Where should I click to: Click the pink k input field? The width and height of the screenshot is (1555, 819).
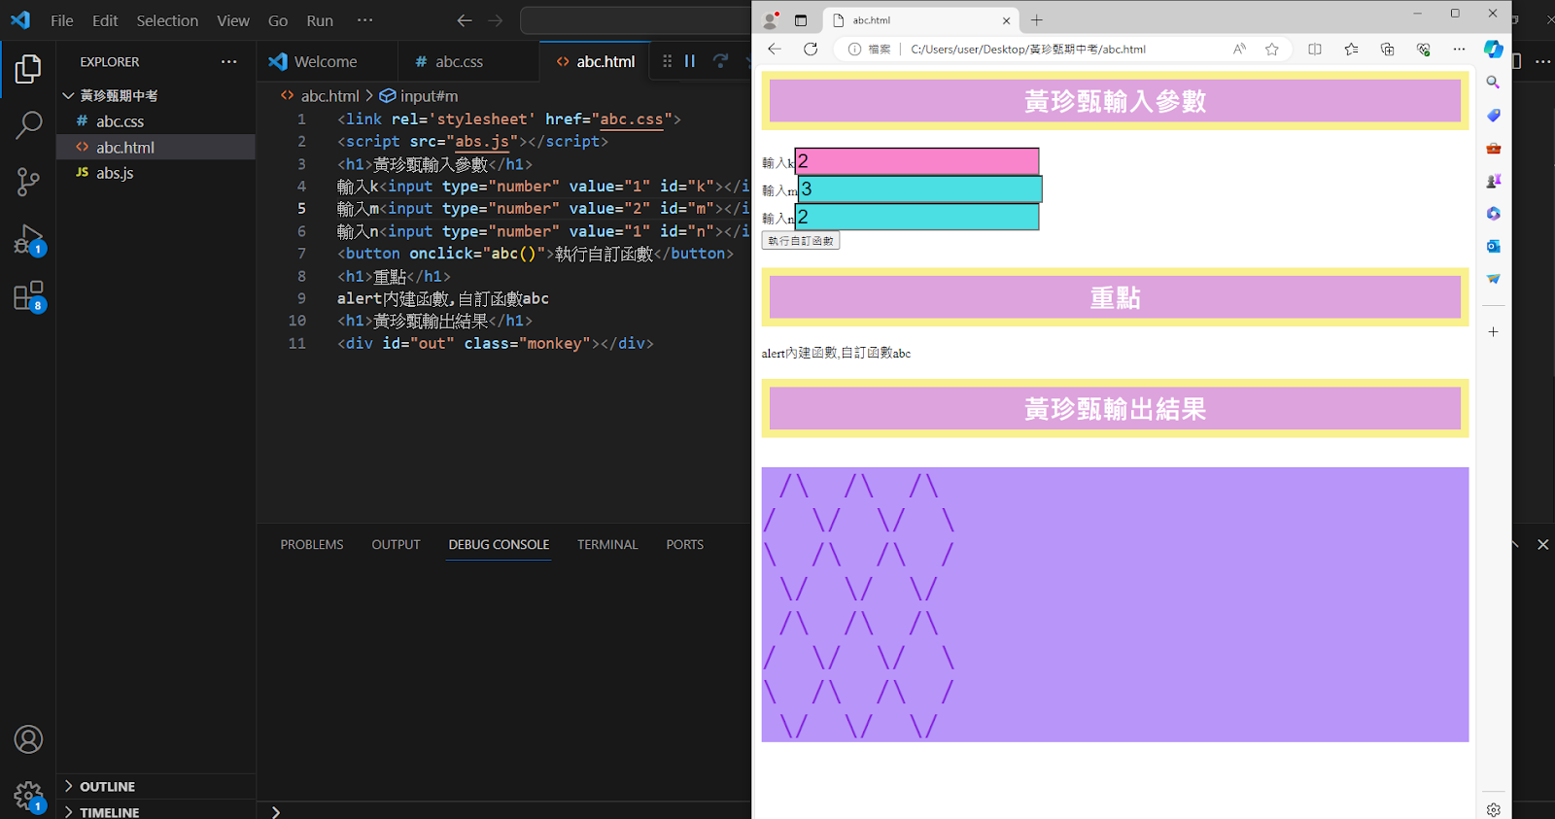point(917,161)
